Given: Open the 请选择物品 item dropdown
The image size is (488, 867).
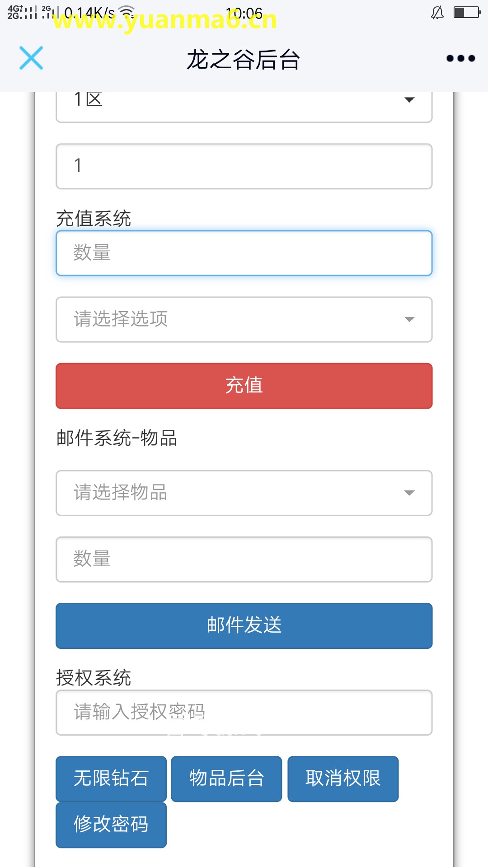Looking at the screenshot, I should click(244, 493).
